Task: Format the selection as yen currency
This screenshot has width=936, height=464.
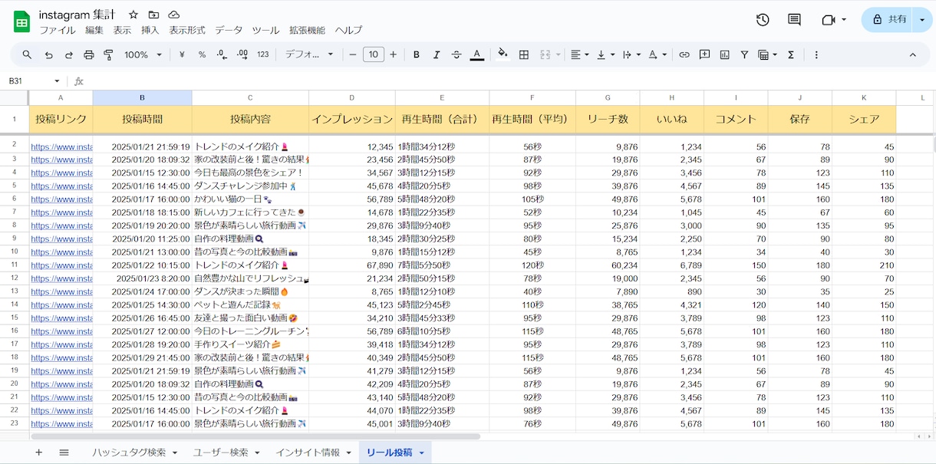Action: tap(182, 54)
